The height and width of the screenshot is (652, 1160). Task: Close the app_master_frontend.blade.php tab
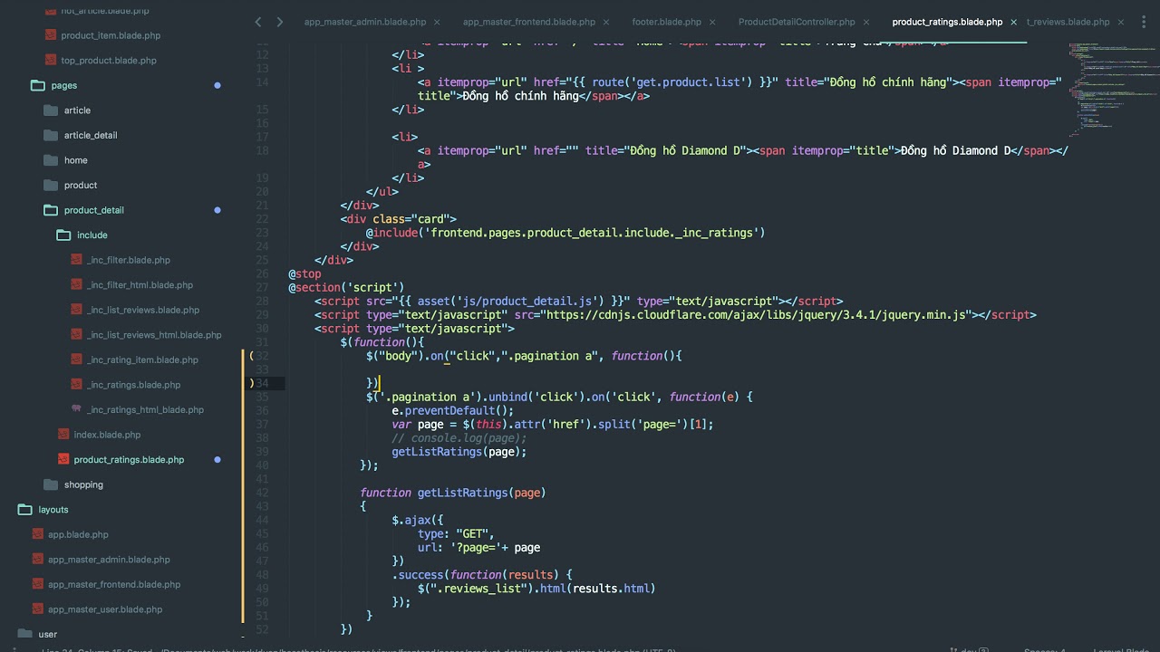[x=606, y=22]
